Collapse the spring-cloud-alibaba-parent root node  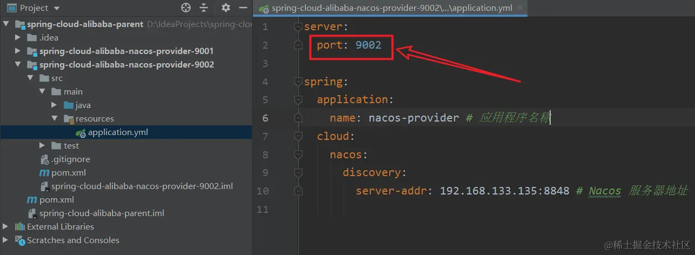pos(6,24)
